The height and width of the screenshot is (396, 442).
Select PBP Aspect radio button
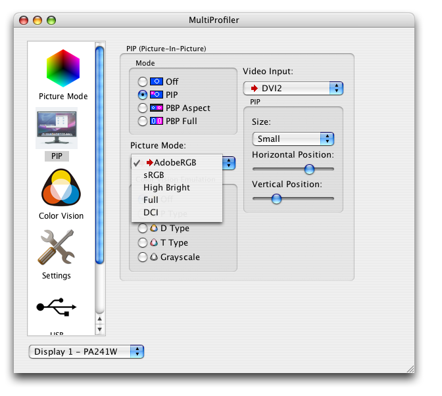143,108
